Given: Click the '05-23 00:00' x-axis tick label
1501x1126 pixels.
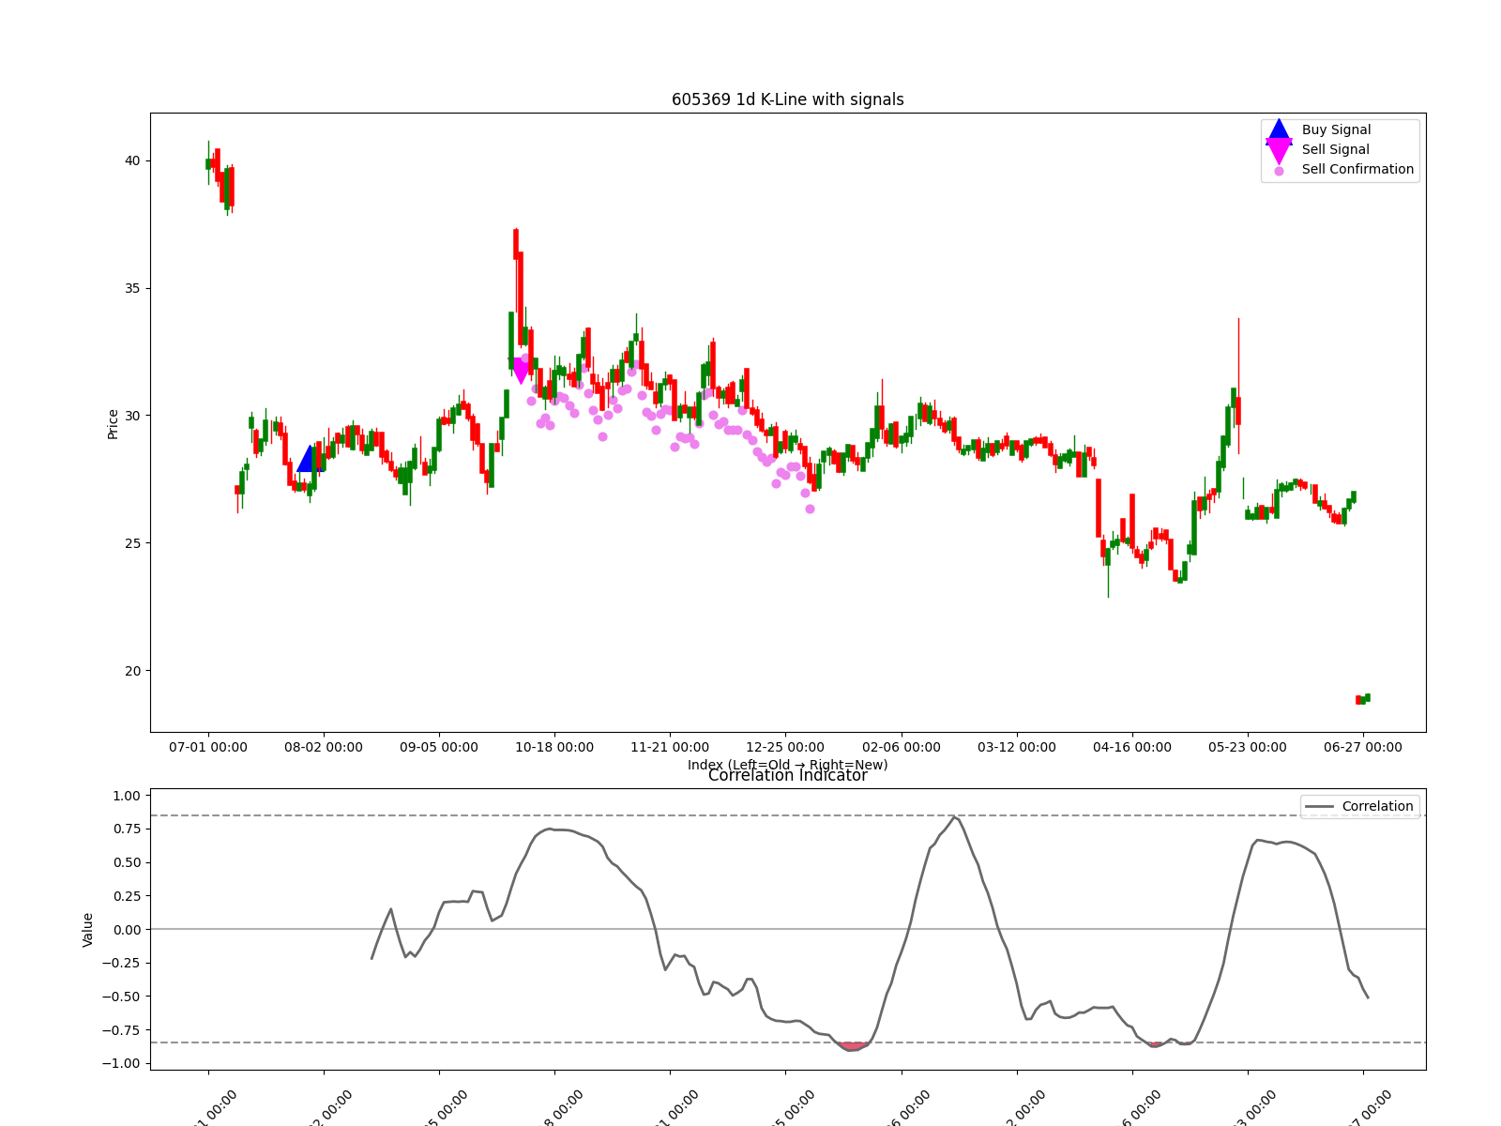Looking at the screenshot, I should 1248,747.
